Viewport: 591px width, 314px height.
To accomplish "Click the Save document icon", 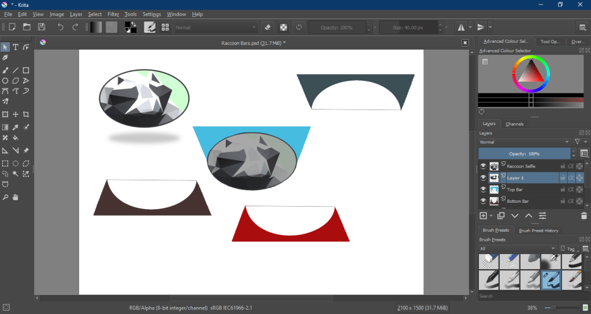I will coord(42,27).
